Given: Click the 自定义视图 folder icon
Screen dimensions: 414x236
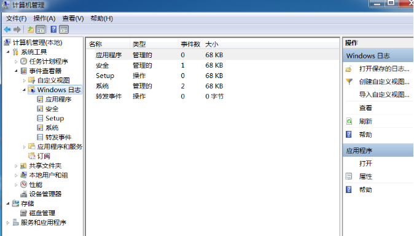Looking at the screenshot, I should coord(32,80).
